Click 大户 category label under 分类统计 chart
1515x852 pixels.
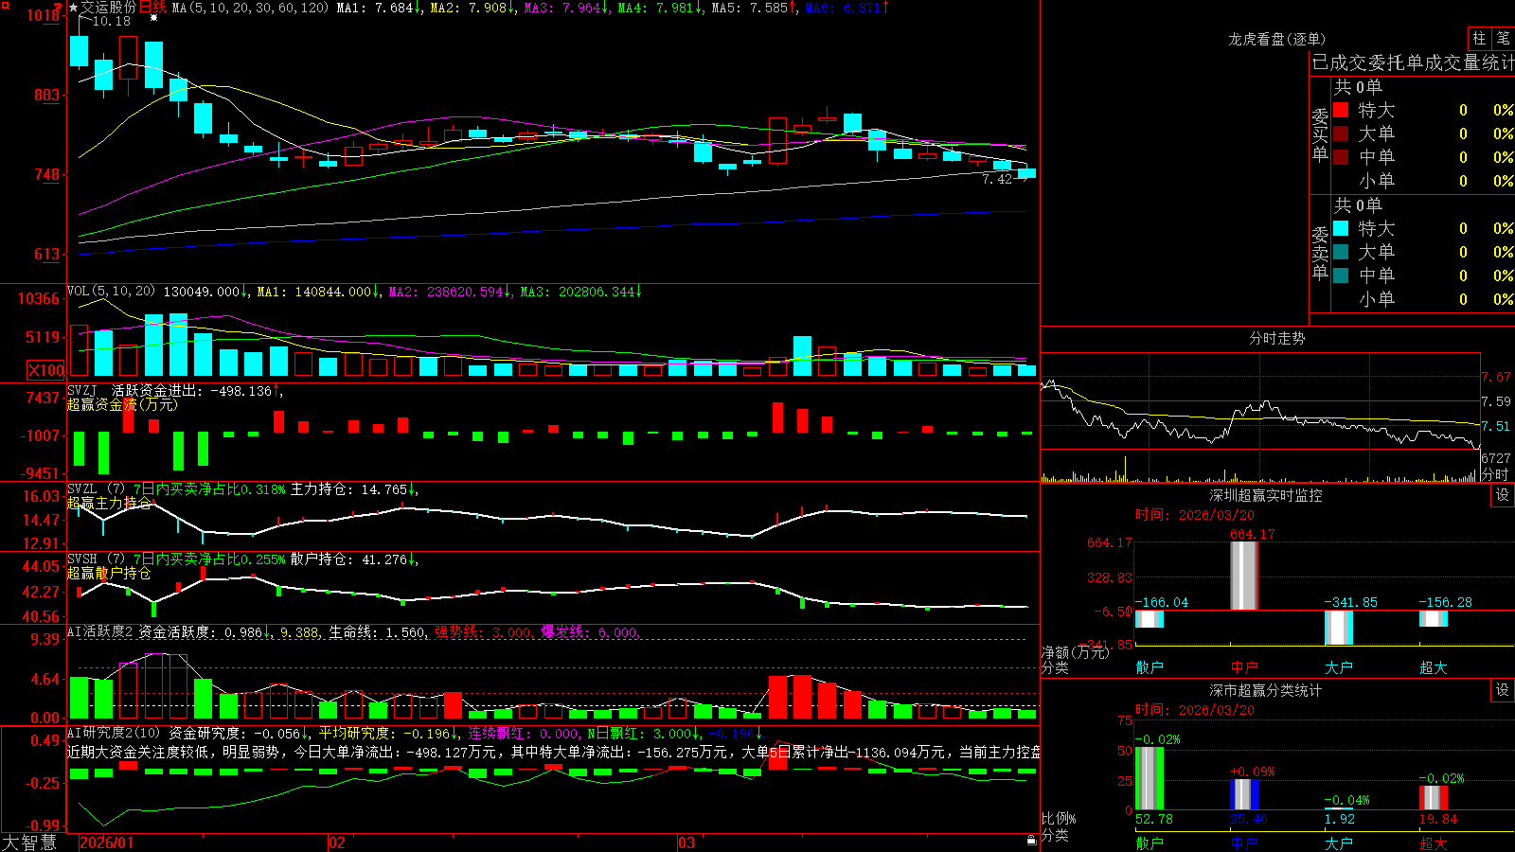pyautogui.click(x=1339, y=843)
